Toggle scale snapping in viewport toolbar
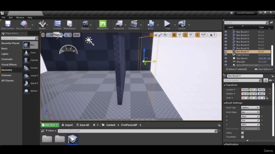 pyautogui.click(x=197, y=35)
